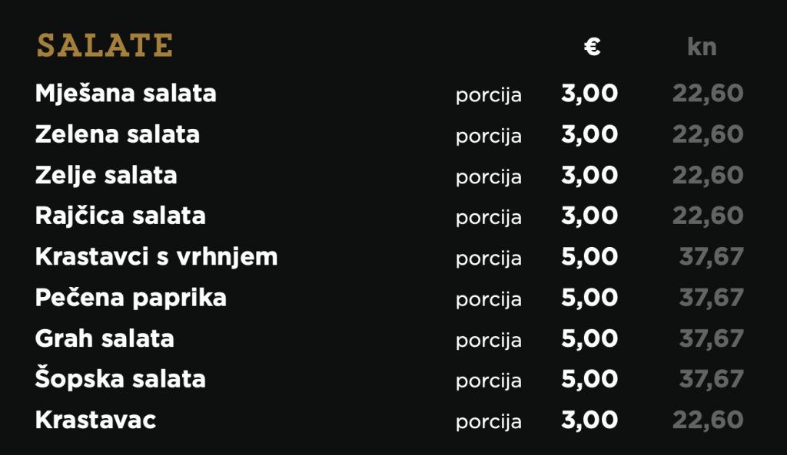787x455 pixels.
Task: Click the SALATE section heading
Action: 105,45
